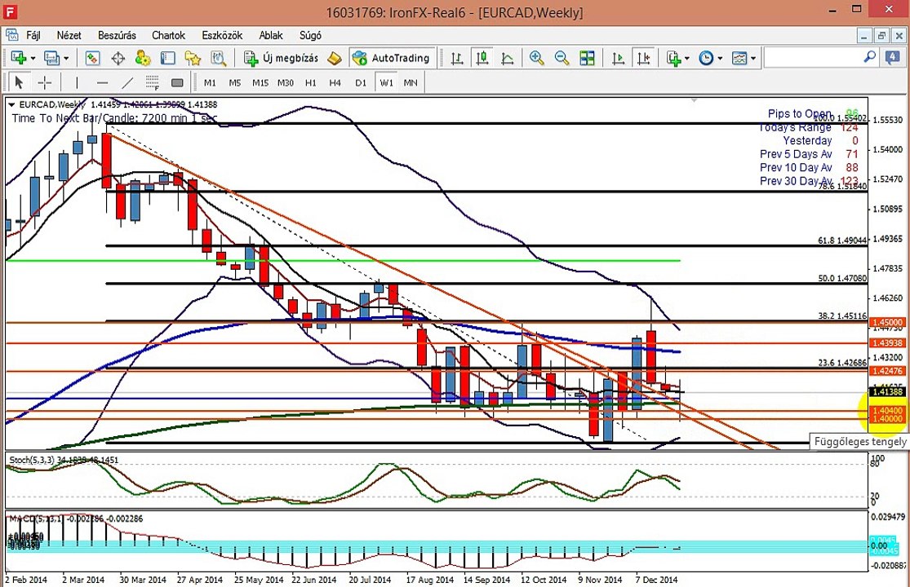Click the Zoom Out magnifier icon
Image resolution: width=910 pixels, height=587 pixels.
tap(562, 58)
